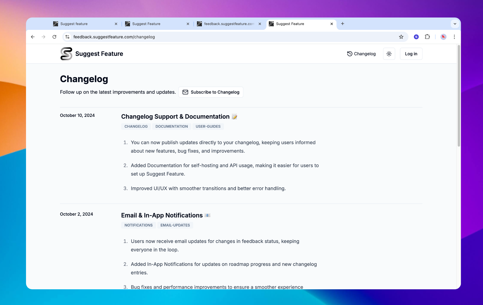
Task: Switch to second 'Suggest Feature' tab
Action: [157, 24]
